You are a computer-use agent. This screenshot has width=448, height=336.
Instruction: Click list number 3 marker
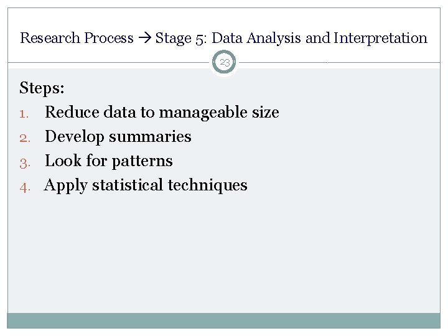pos(25,164)
